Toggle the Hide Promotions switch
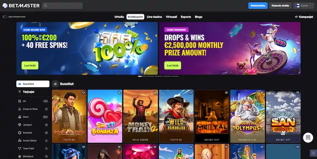 click(x=5, y=17)
